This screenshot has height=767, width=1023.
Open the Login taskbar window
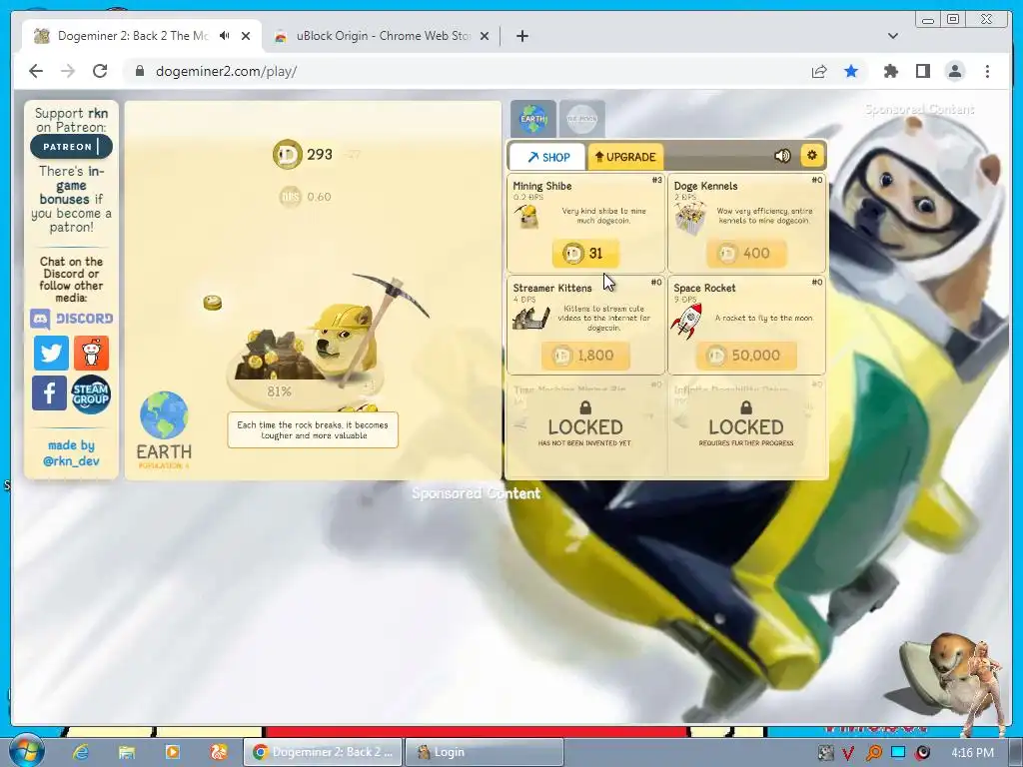[484, 752]
